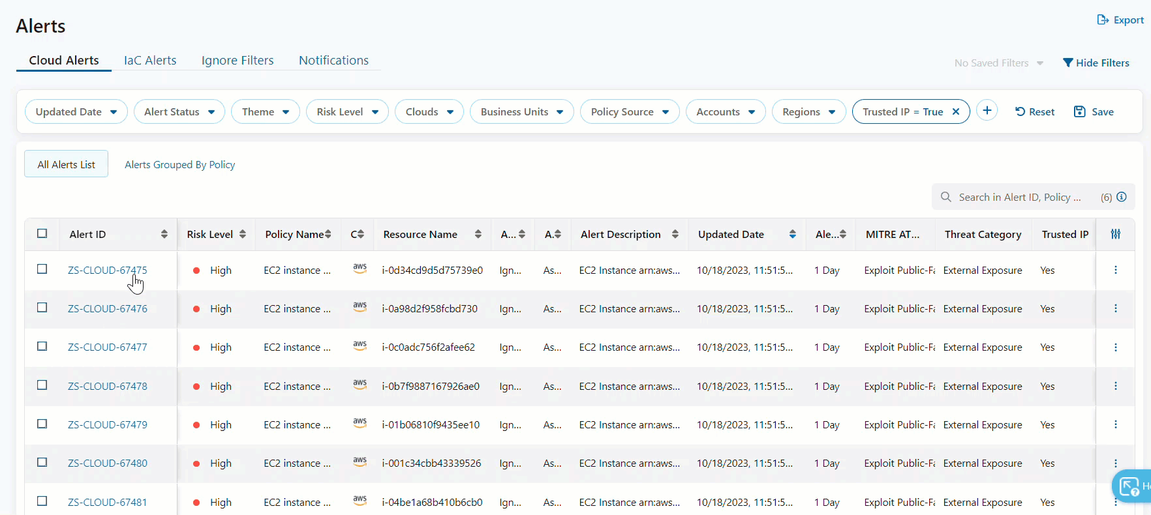
Task: Check the box for ZS-CLOUD-67477
Action: [x=42, y=346]
